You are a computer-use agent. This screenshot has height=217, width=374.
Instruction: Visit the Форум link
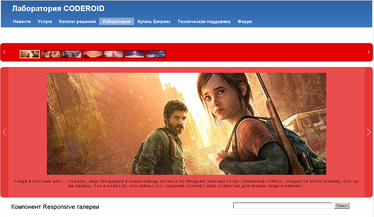(x=244, y=22)
